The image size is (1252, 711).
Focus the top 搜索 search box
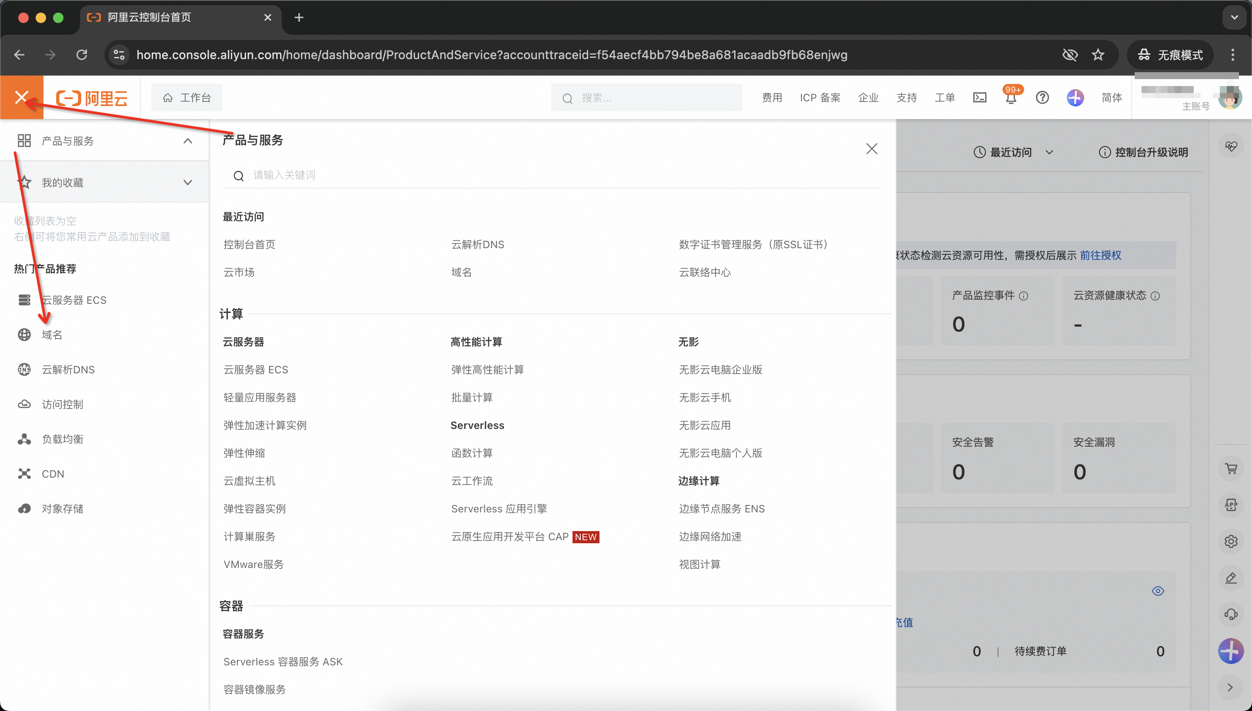[646, 98]
